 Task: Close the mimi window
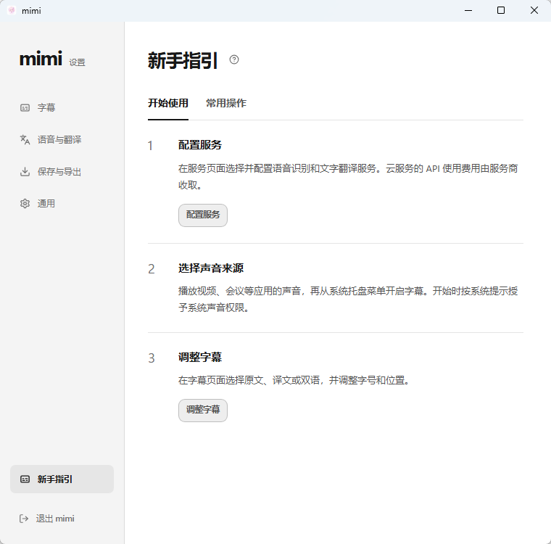[534, 11]
